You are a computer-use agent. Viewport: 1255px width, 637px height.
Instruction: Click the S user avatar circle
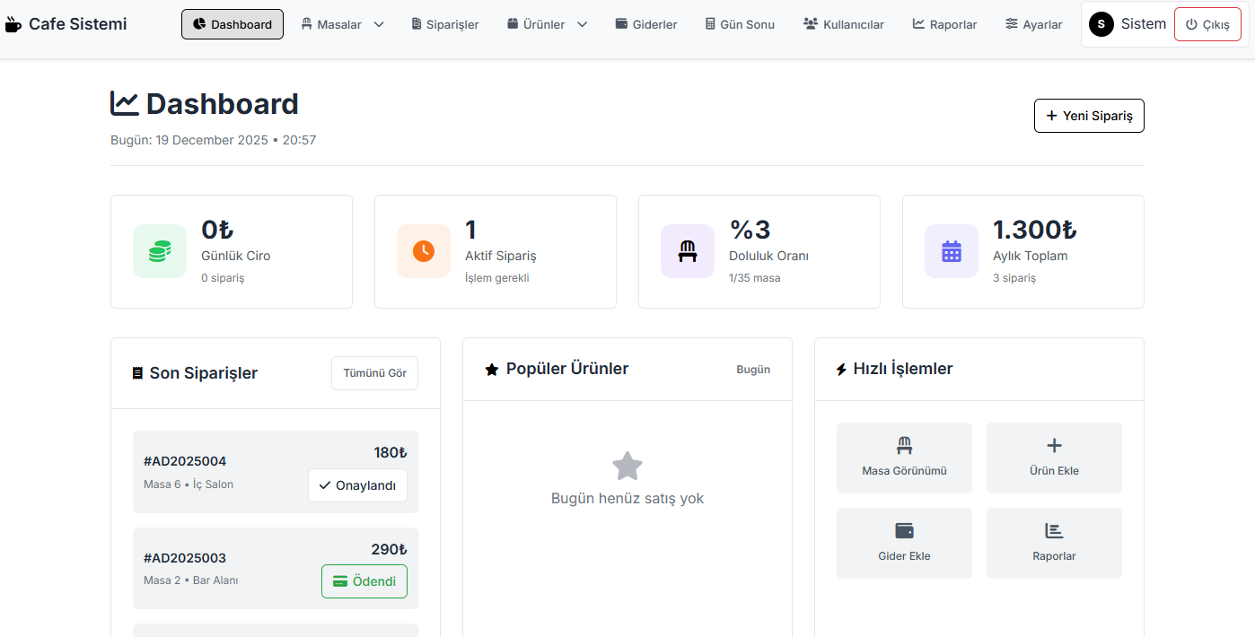pos(1101,24)
